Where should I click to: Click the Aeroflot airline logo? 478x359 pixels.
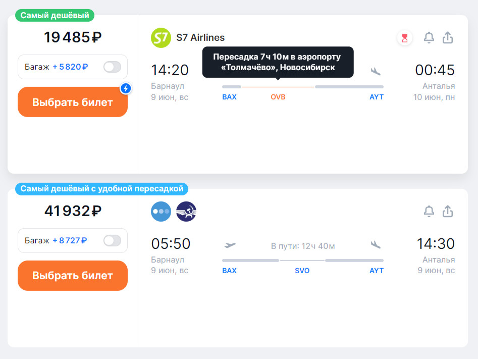coord(186,212)
